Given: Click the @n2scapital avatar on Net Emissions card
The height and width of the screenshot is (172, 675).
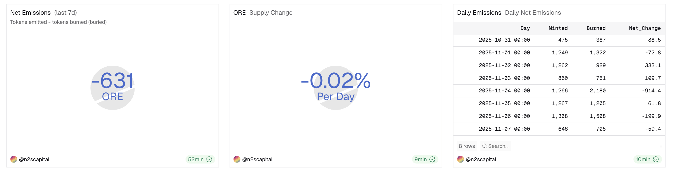Looking at the screenshot, I should click(x=13, y=159).
